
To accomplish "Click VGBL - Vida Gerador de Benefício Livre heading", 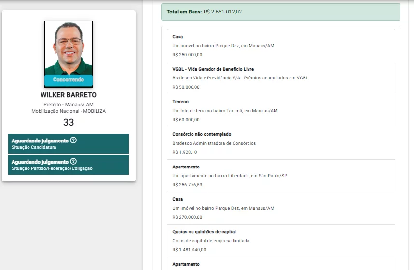I will 213,69.
